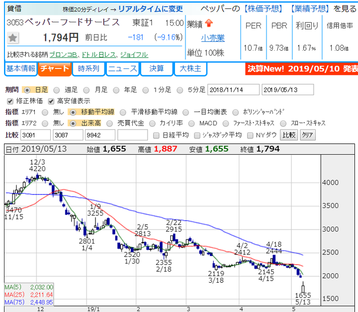The width and height of the screenshot is (358, 312).
Task: Click comparison code field 3091
Action: [x=35, y=135]
